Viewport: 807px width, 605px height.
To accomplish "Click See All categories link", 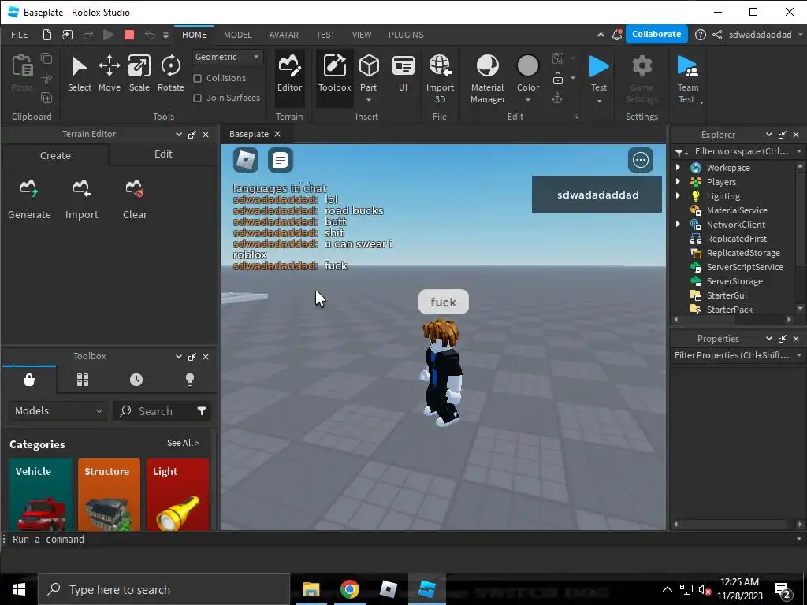I will [183, 443].
